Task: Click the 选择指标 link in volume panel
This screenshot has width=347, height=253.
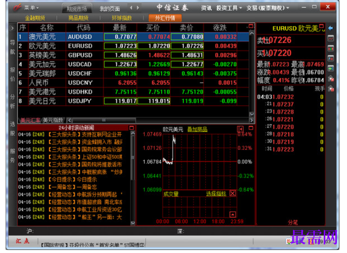Action: click(x=216, y=193)
